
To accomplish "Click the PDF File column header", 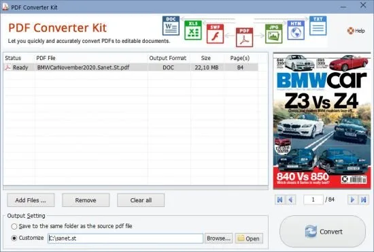I will (x=46, y=58).
